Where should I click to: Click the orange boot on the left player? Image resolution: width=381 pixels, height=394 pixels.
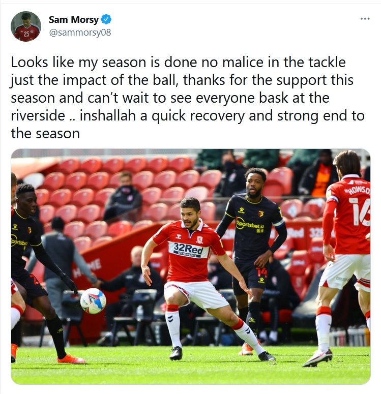click(71, 359)
